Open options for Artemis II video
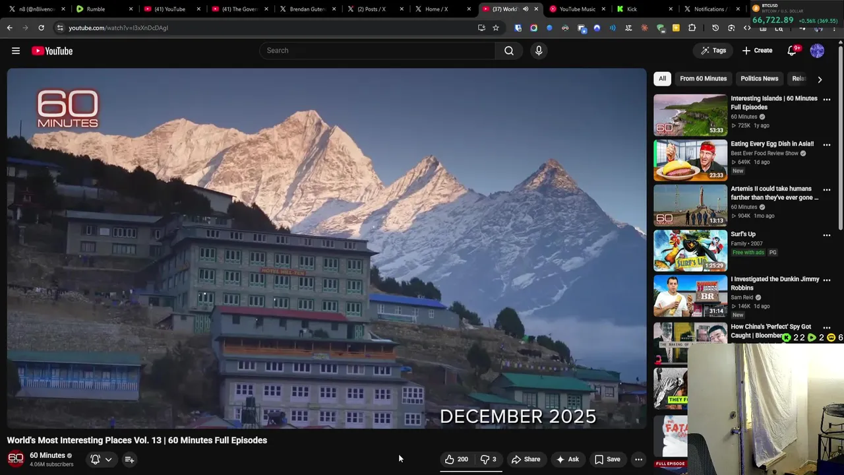The height and width of the screenshot is (475, 844). pos(827,190)
